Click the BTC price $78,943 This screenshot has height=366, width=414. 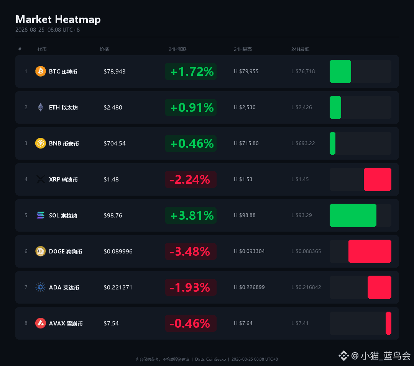click(115, 72)
